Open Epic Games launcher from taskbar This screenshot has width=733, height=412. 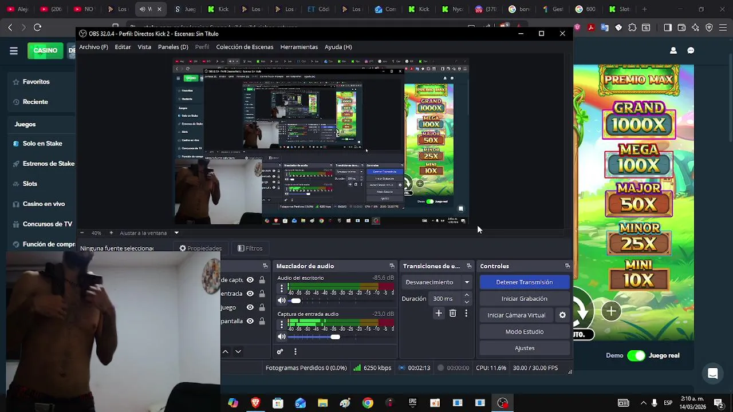[x=412, y=403]
